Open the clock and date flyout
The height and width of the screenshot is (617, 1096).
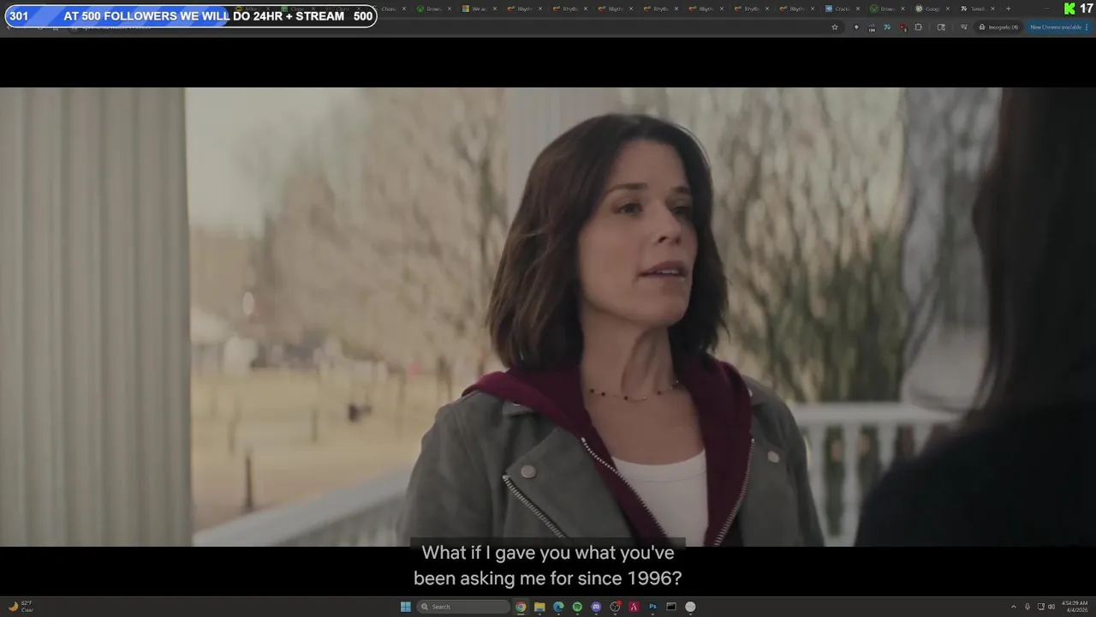click(1075, 607)
